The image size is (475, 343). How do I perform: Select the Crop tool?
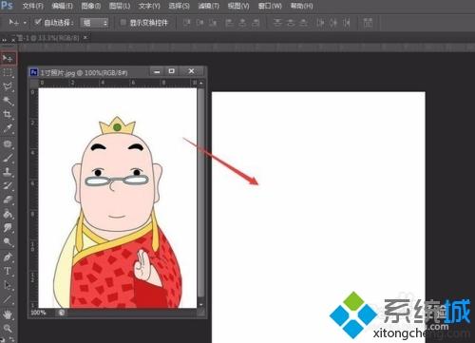(x=8, y=114)
